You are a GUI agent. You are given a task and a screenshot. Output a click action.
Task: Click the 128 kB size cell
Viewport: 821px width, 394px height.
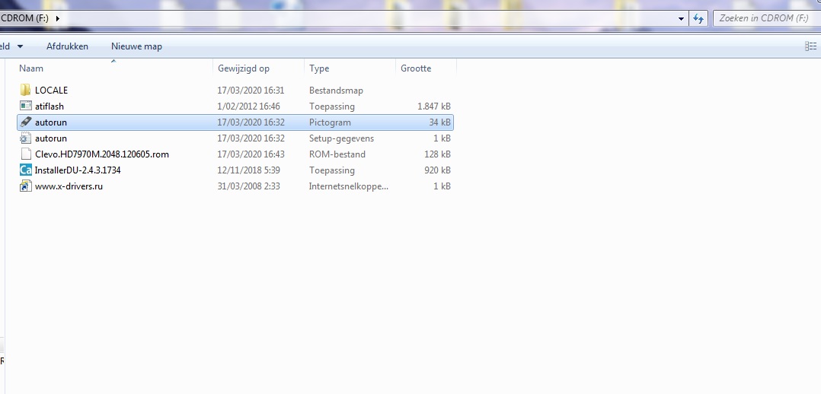click(438, 154)
